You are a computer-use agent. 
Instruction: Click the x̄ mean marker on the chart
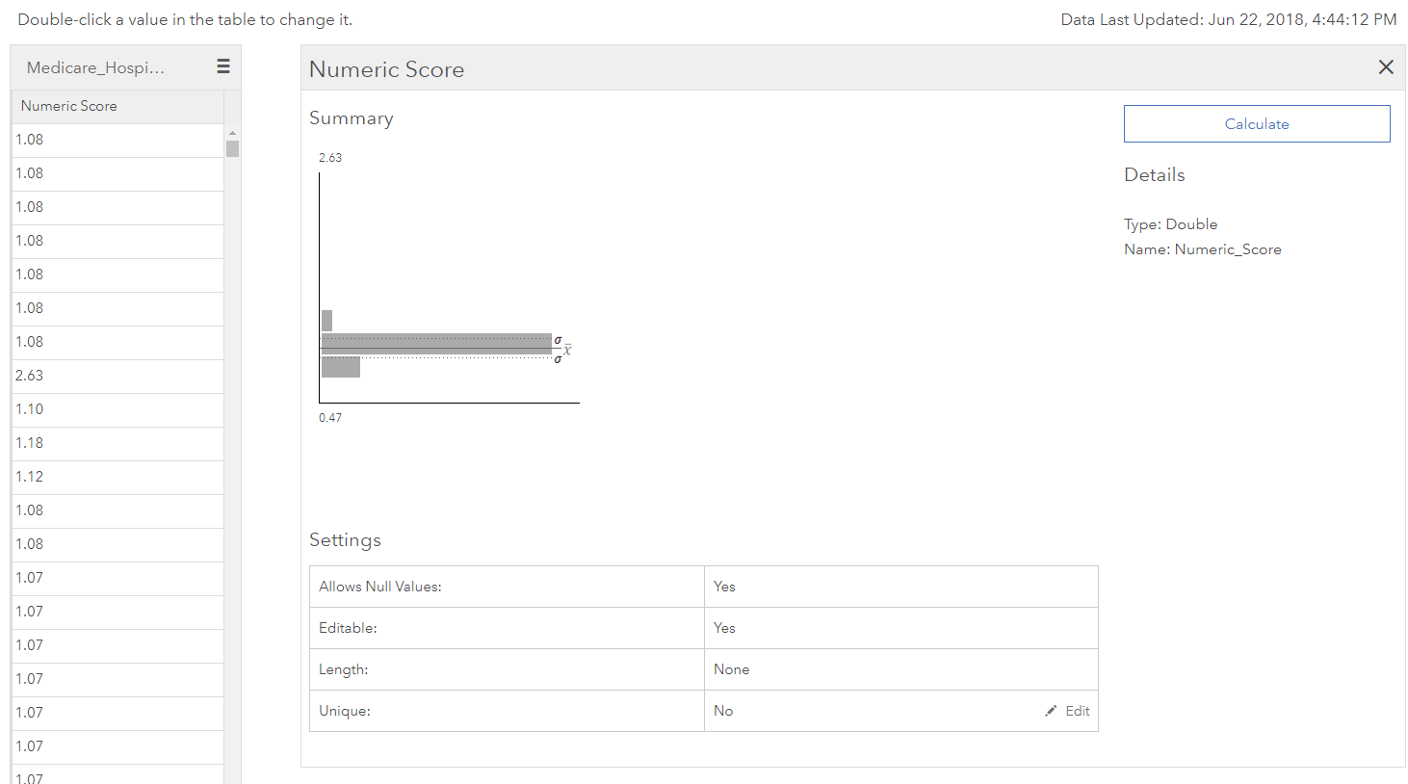pyautogui.click(x=566, y=350)
